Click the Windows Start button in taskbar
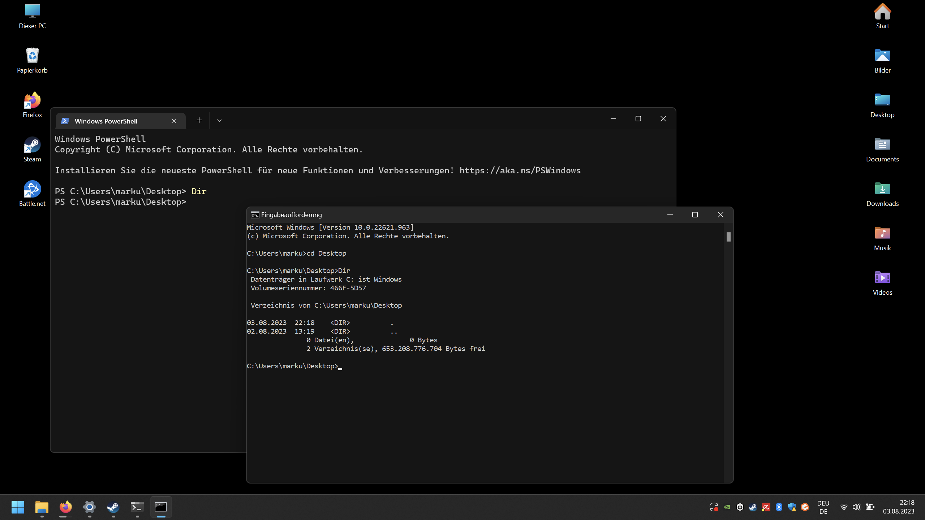925x520 pixels. point(18,507)
